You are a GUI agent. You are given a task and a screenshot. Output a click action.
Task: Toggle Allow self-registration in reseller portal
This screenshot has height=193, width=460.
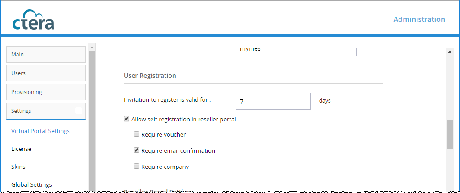pyautogui.click(x=126, y=119)
